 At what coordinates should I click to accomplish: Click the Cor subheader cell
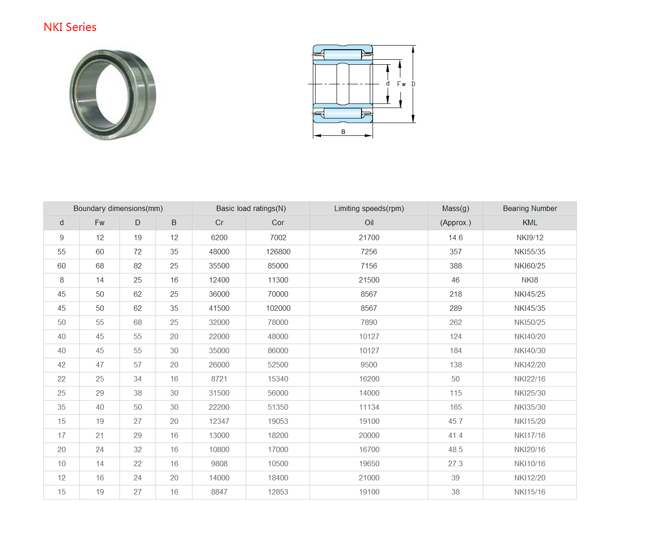pyautogui.click(x=278, y=223)
